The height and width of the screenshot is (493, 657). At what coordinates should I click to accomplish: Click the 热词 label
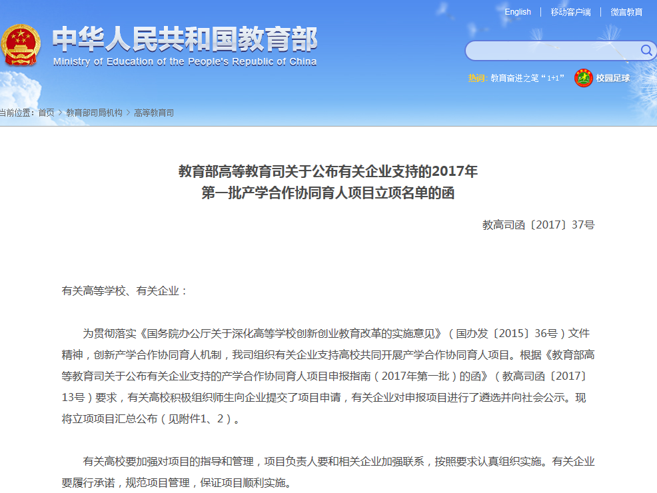478,78
